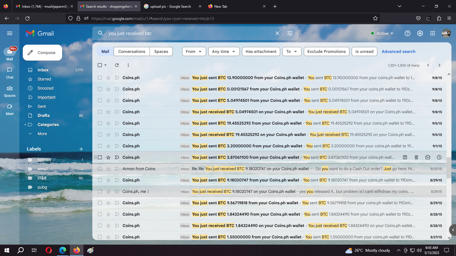The width and height of the screenshot is (456, 256).
Task: Create a new label with plus icon
Action: click(x=81, y=149)
